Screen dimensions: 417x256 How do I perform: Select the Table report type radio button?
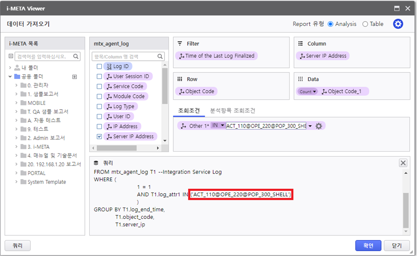(365, 24)
